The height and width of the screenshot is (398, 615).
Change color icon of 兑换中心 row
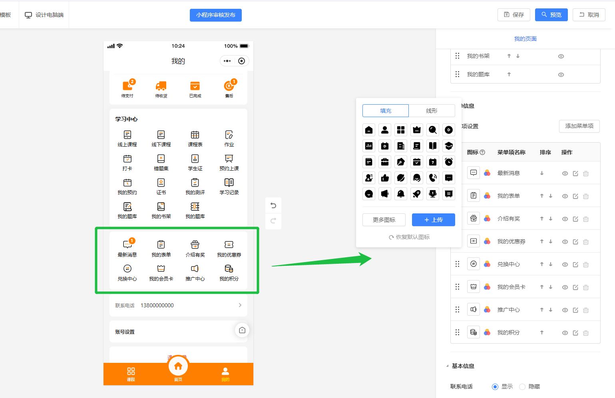tap(487, 264)
